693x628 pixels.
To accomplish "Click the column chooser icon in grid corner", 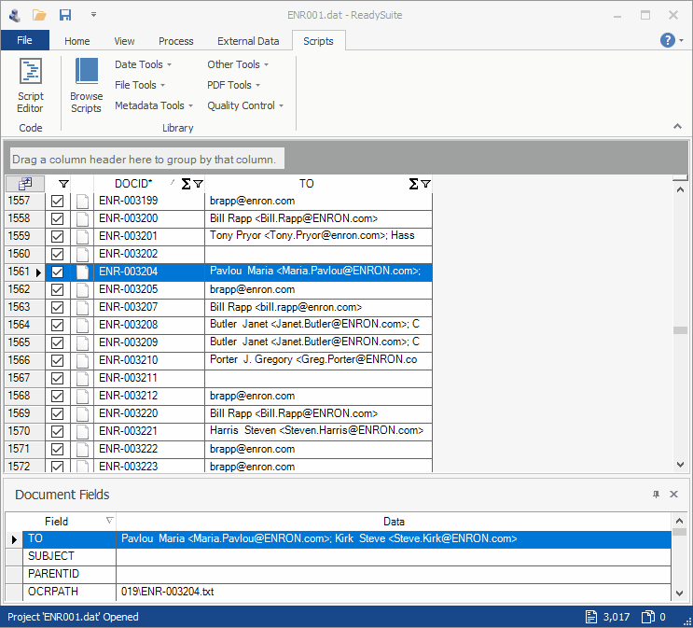I will click(x=25, y=184).
